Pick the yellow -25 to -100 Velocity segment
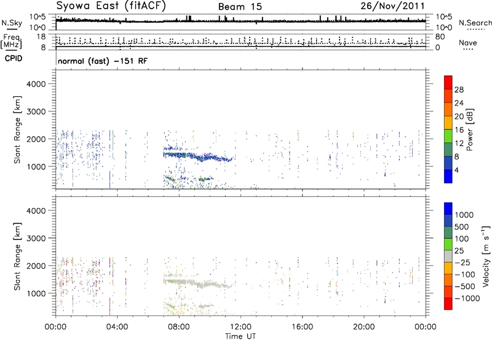 (448, 268)
